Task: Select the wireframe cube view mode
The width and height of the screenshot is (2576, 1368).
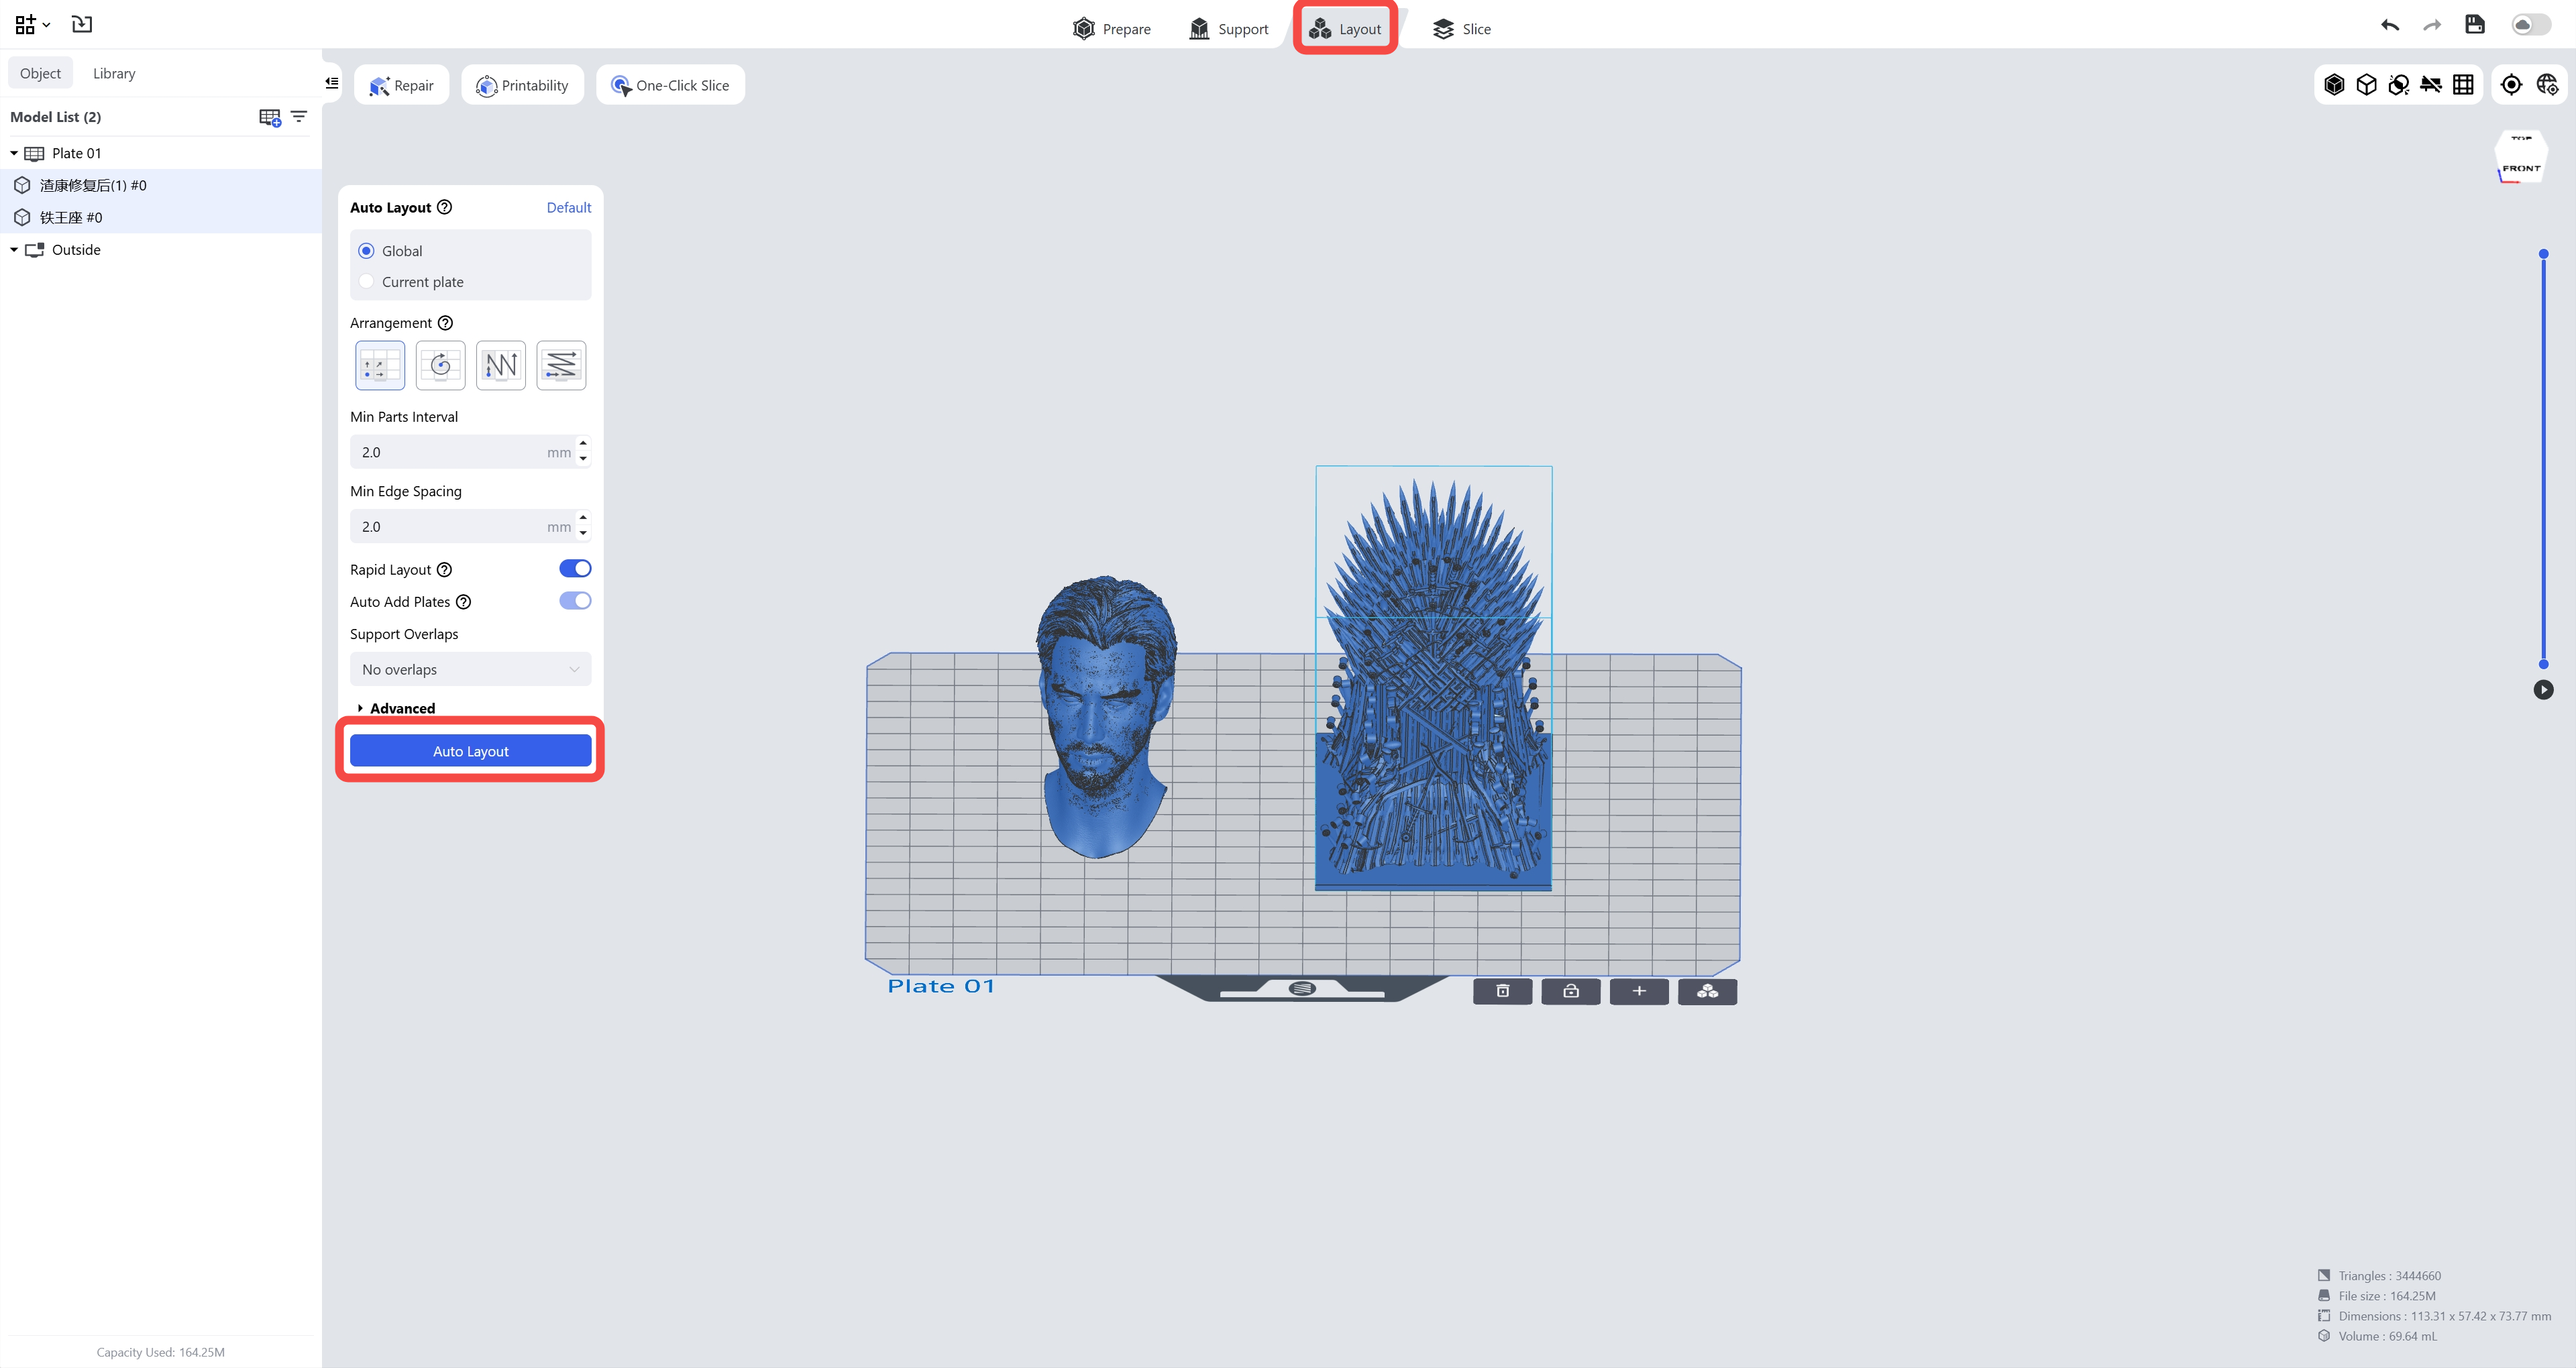Action: point(2366,85)
